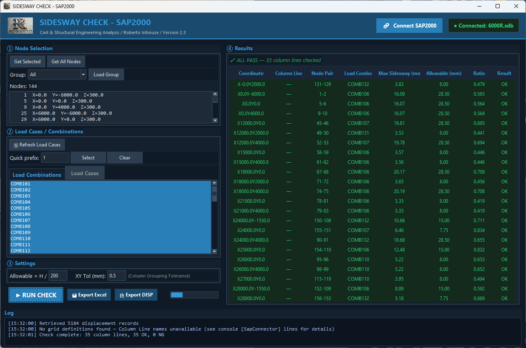Viewport: 526px width, 348px height.
Task: Click the Connect SAP2000 button
Action: click(409, 26)
